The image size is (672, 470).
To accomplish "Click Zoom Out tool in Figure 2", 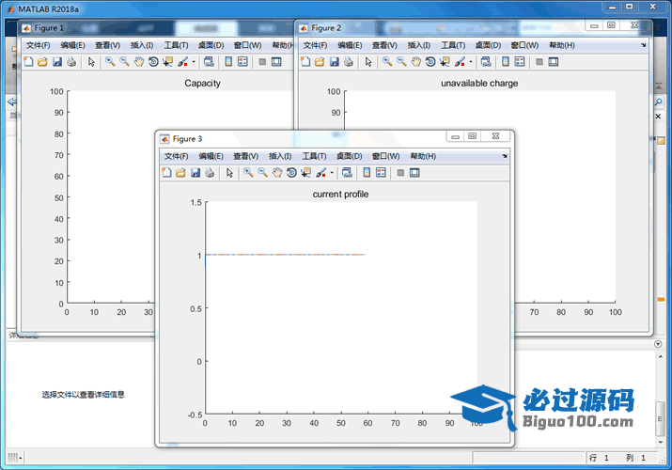I will [x=401, y=62].
